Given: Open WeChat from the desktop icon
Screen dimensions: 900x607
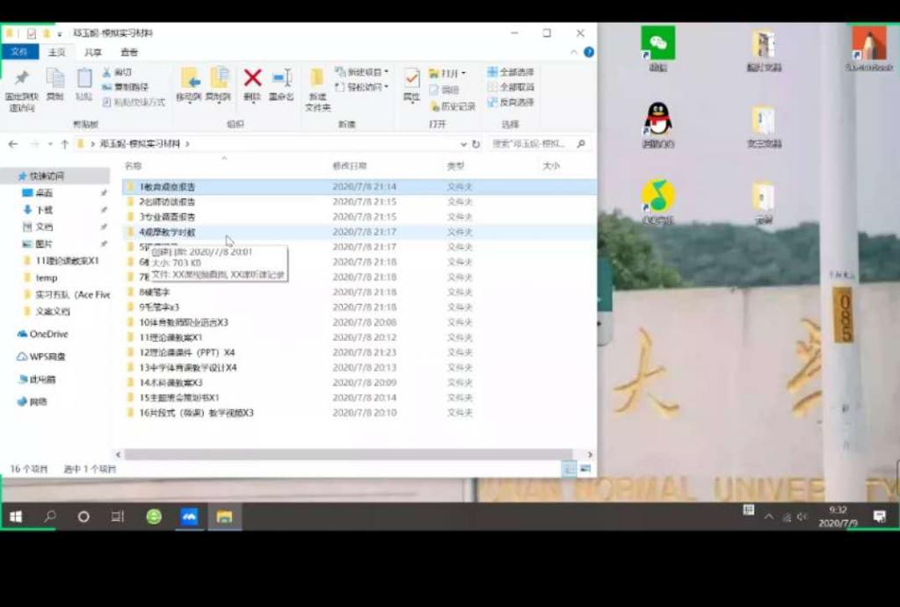Looking at the screenshot, I should pyautogui.click(x=657, y=43).
